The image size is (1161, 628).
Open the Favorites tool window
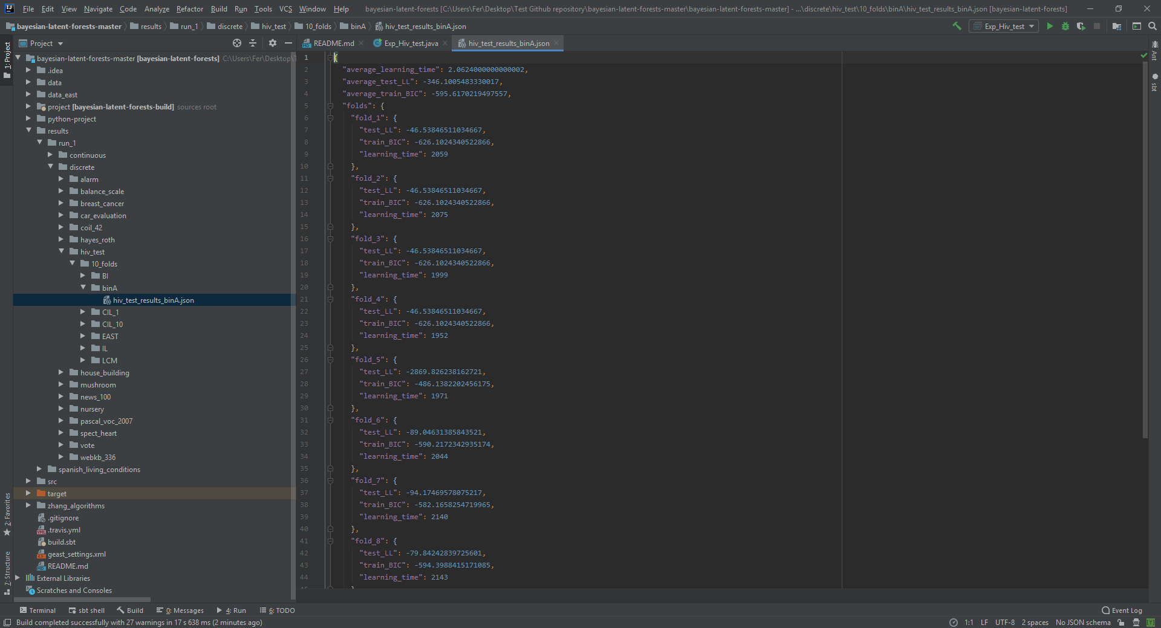click(7, 514)
